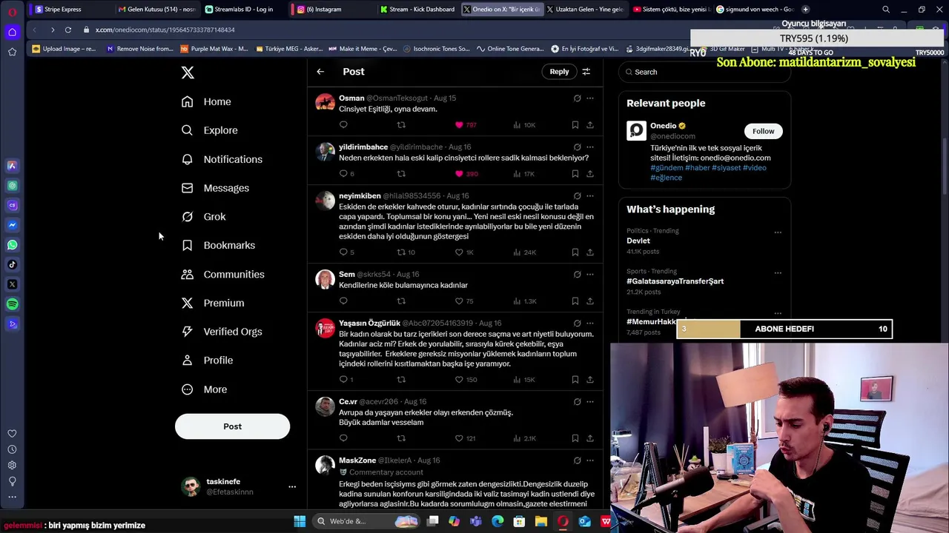Share Yaşasın Özgürlük's post
The width and height of the screenshot is (949, 533).
tap(590, 380)
